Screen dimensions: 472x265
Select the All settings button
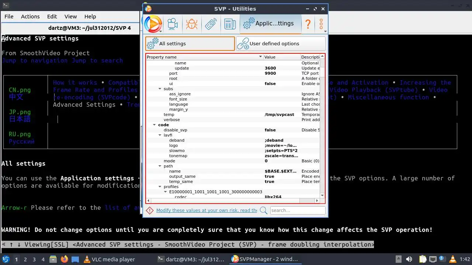(x=190, y=43)
